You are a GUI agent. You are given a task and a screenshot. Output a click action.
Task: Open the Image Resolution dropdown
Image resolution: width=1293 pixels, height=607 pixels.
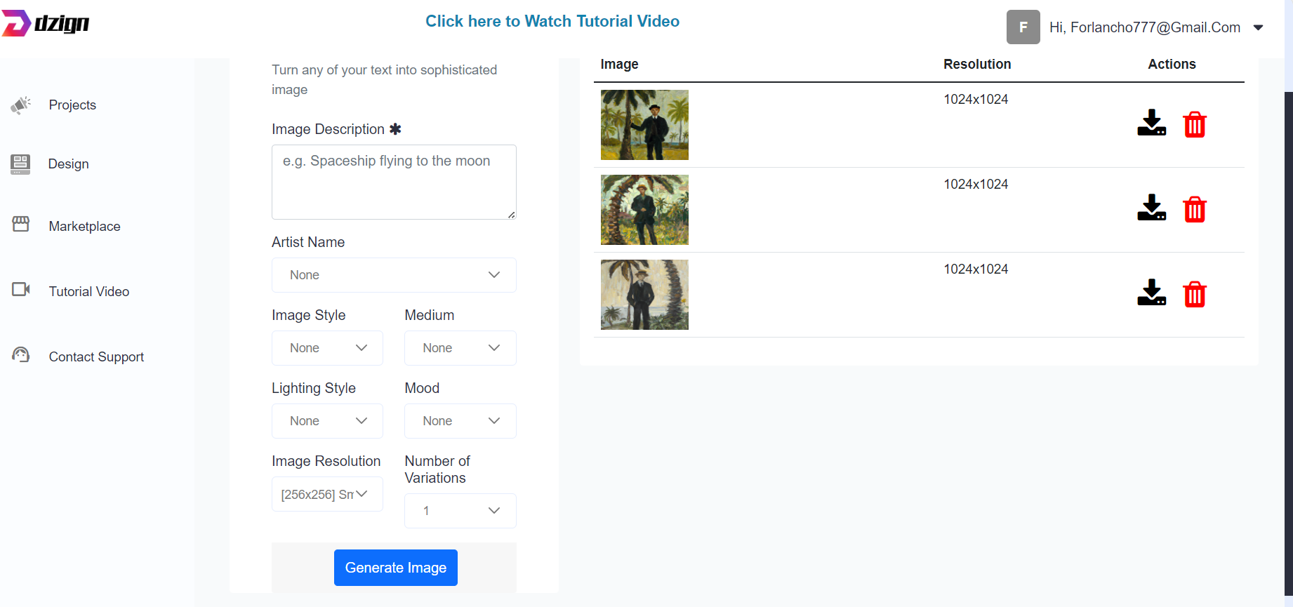click(x=327, y=494)
